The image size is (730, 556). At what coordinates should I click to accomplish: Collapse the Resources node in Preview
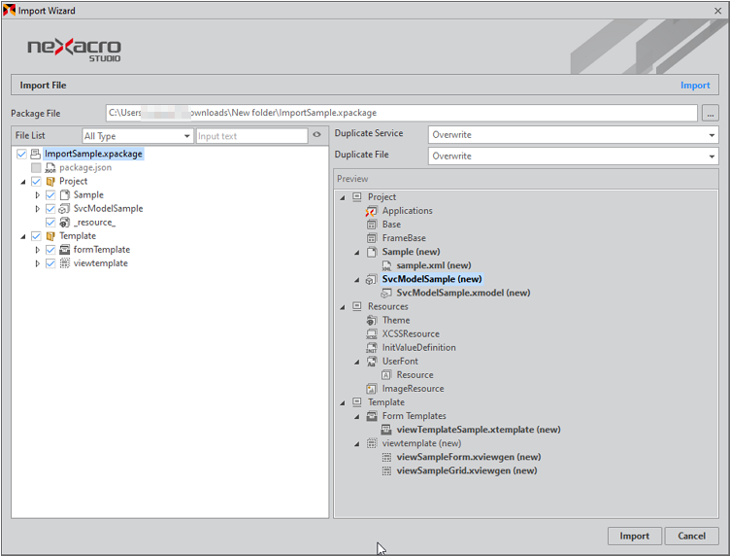tap(343, 306)
